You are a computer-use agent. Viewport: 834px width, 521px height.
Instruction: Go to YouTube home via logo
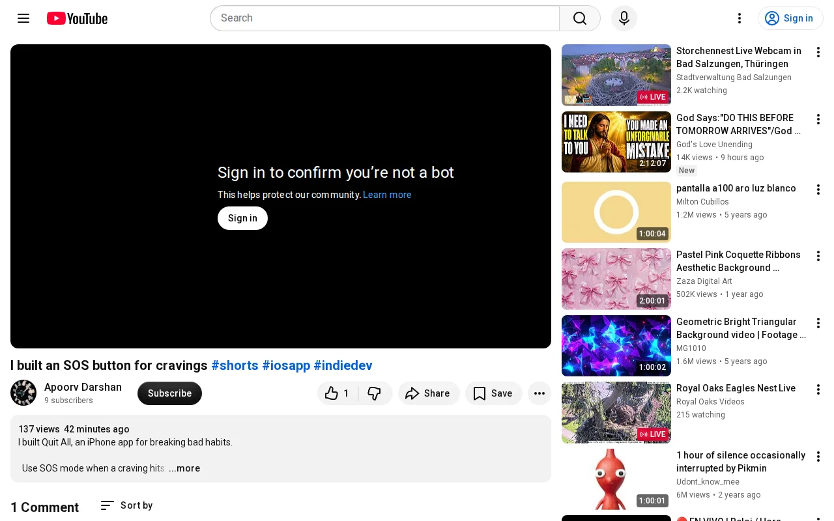[x=77, y=18]
